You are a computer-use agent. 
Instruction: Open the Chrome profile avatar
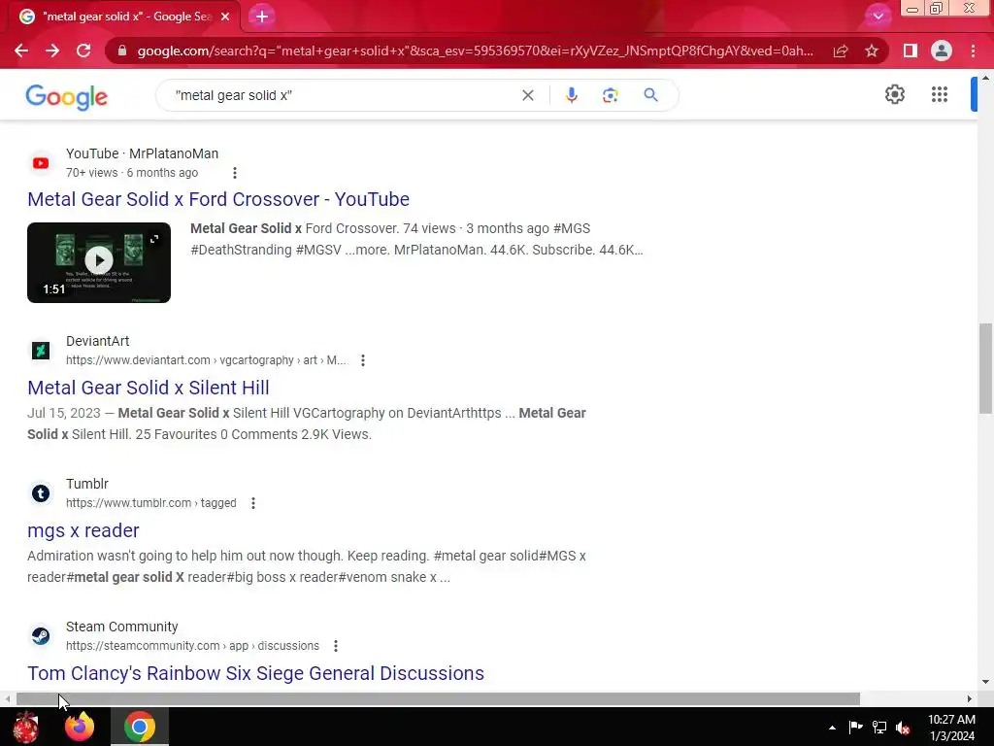click(x=942, y=51)
